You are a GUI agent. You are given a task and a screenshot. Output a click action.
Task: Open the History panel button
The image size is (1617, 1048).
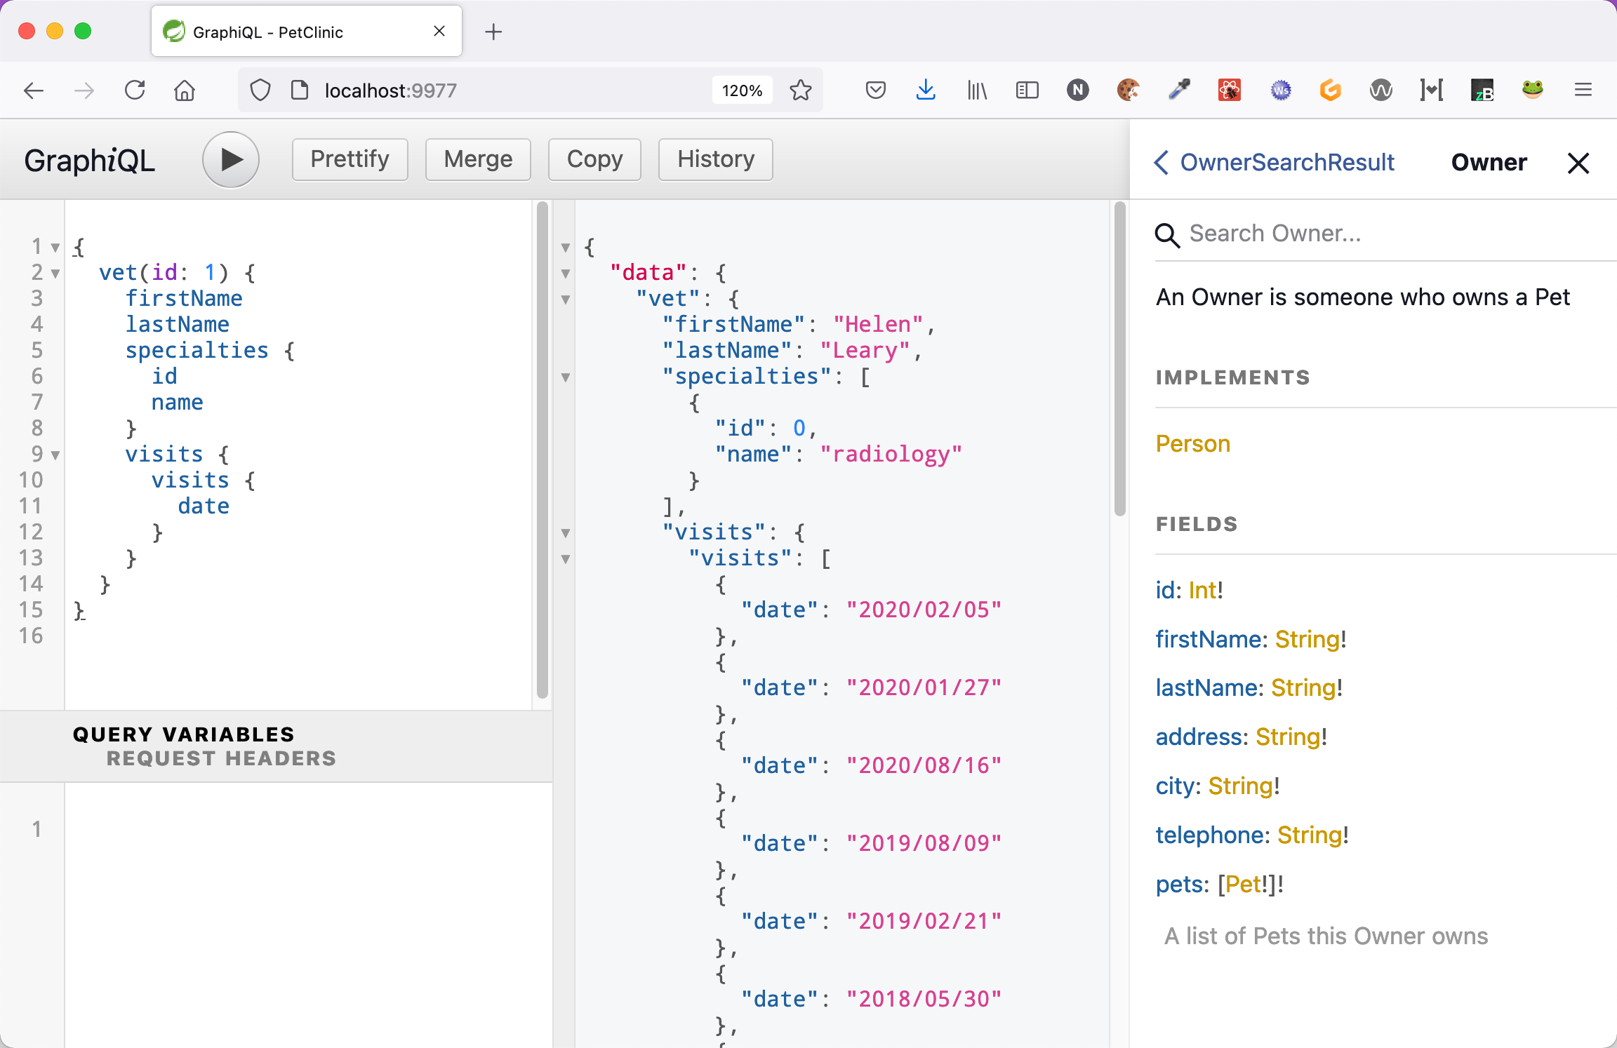[x=715, y=159]
